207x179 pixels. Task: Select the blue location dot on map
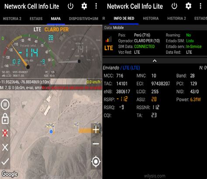51,132
